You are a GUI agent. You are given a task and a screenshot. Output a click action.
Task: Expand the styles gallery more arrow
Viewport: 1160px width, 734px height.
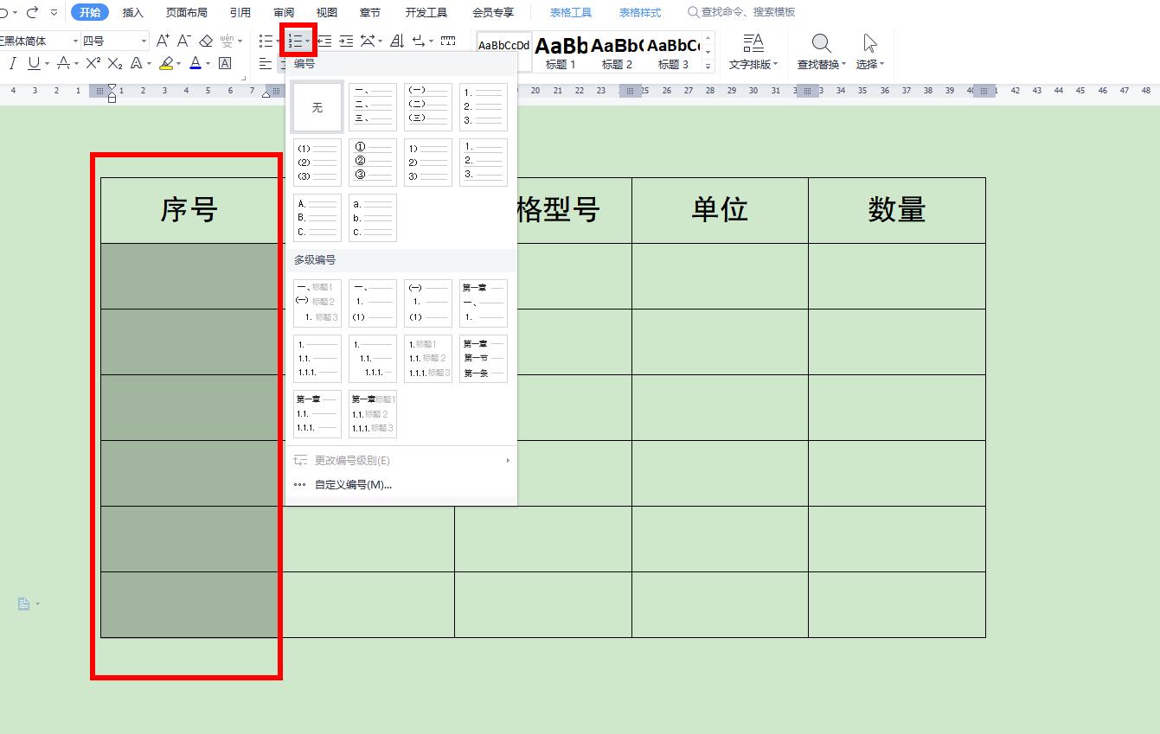[708, 67]
